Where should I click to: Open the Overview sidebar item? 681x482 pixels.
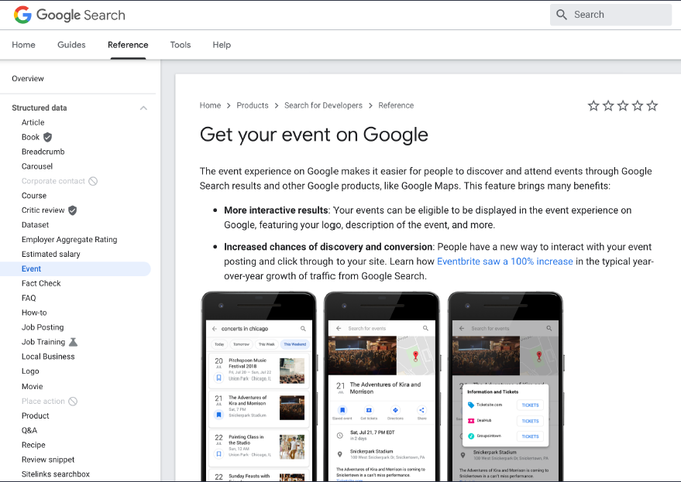28,79
